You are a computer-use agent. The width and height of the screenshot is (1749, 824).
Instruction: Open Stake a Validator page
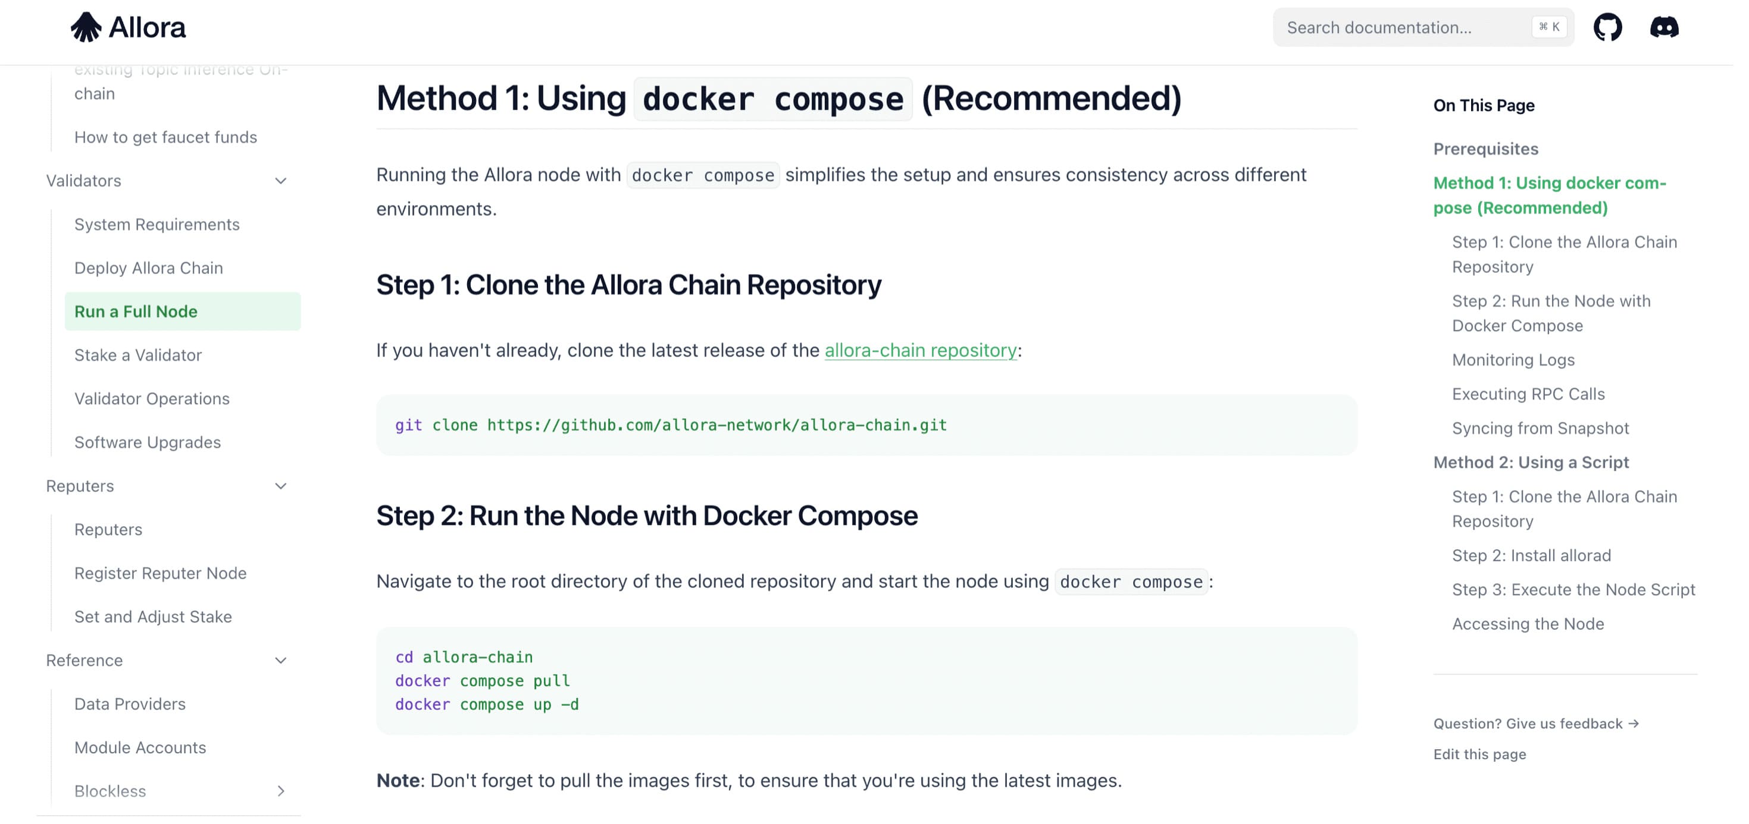[138, 355]
